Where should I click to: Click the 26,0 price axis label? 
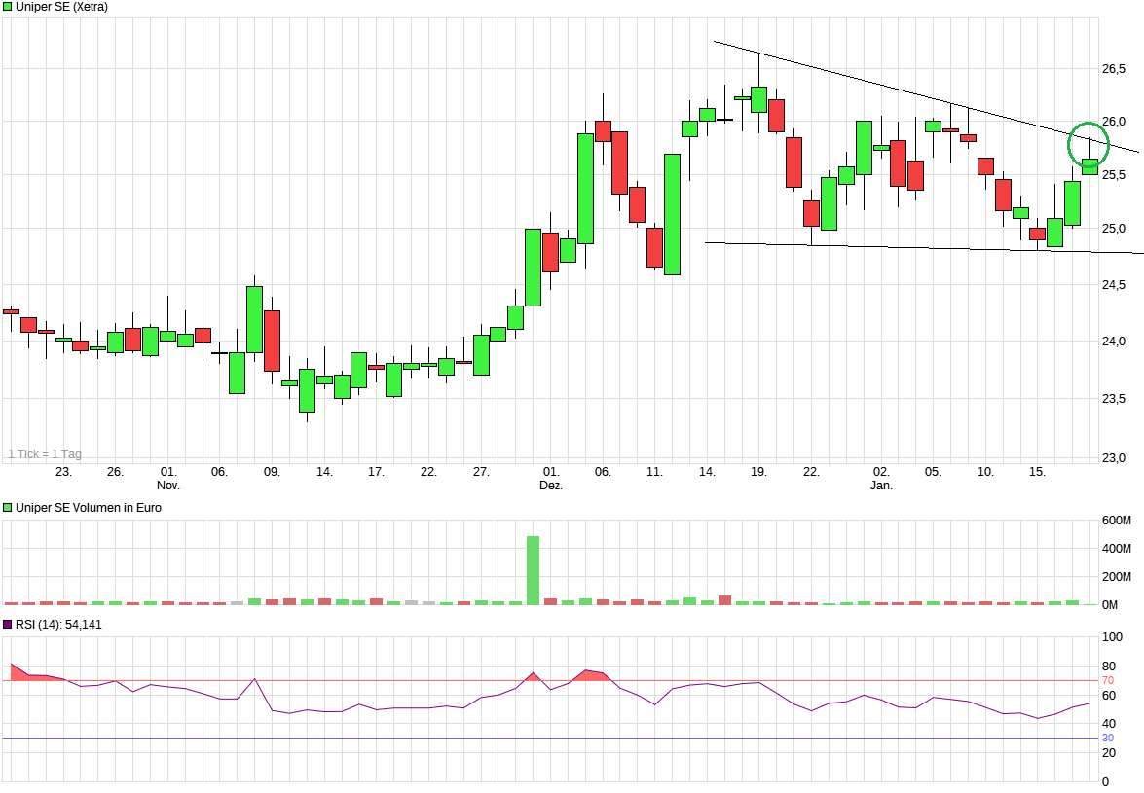coord(1114,122)
